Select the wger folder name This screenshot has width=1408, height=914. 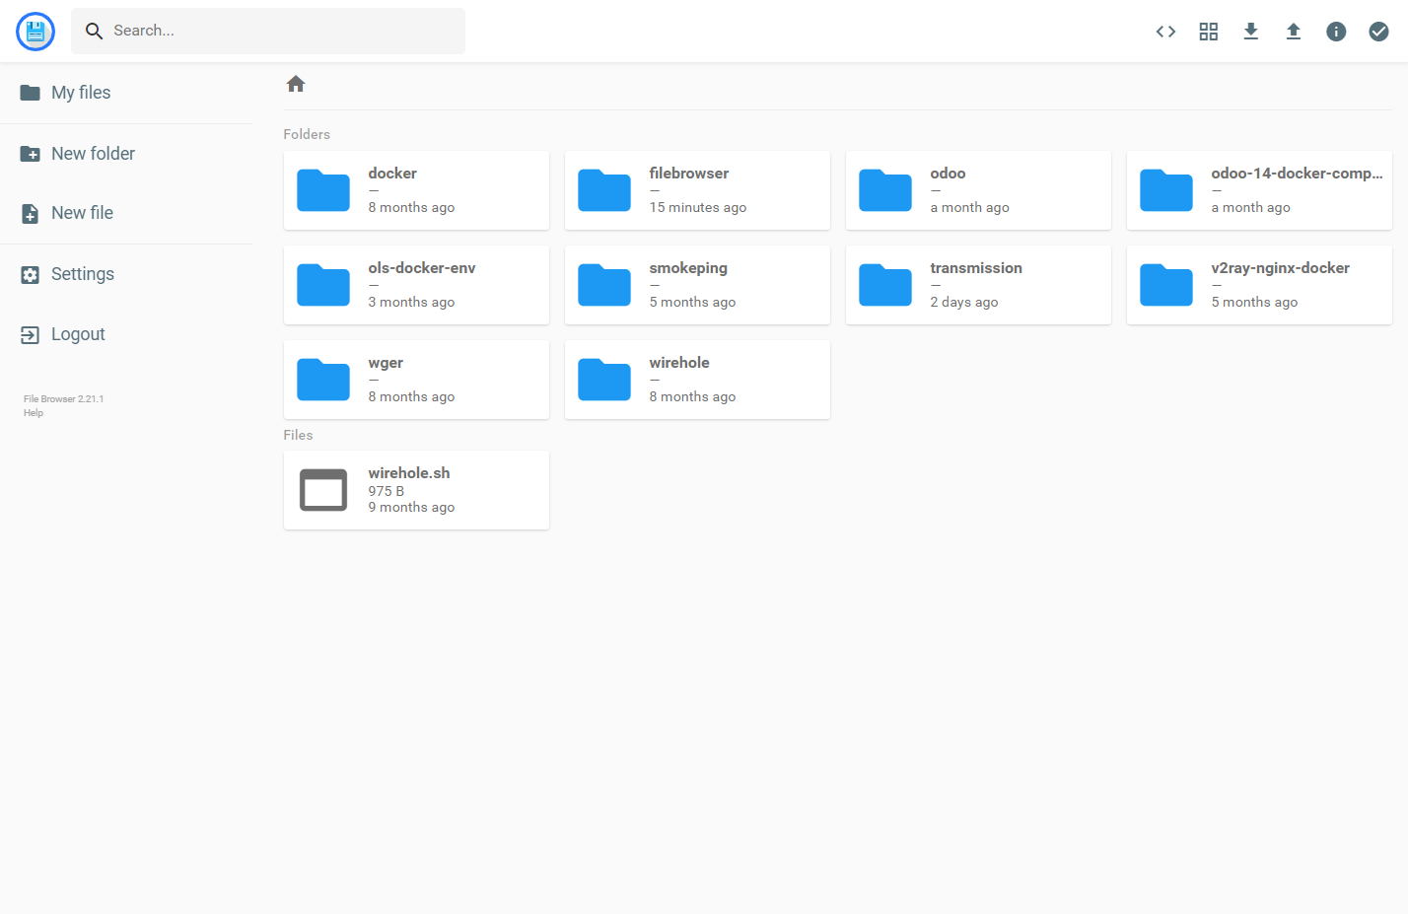coord(386,363)
